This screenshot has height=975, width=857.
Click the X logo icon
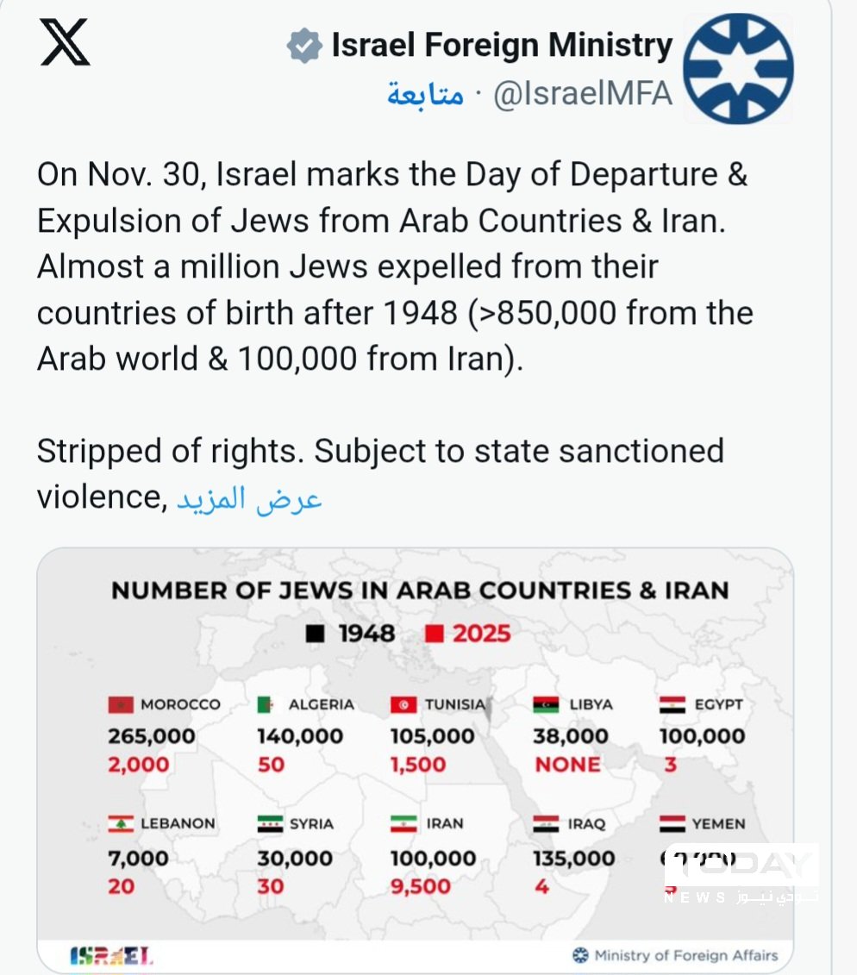coord(65,44)
